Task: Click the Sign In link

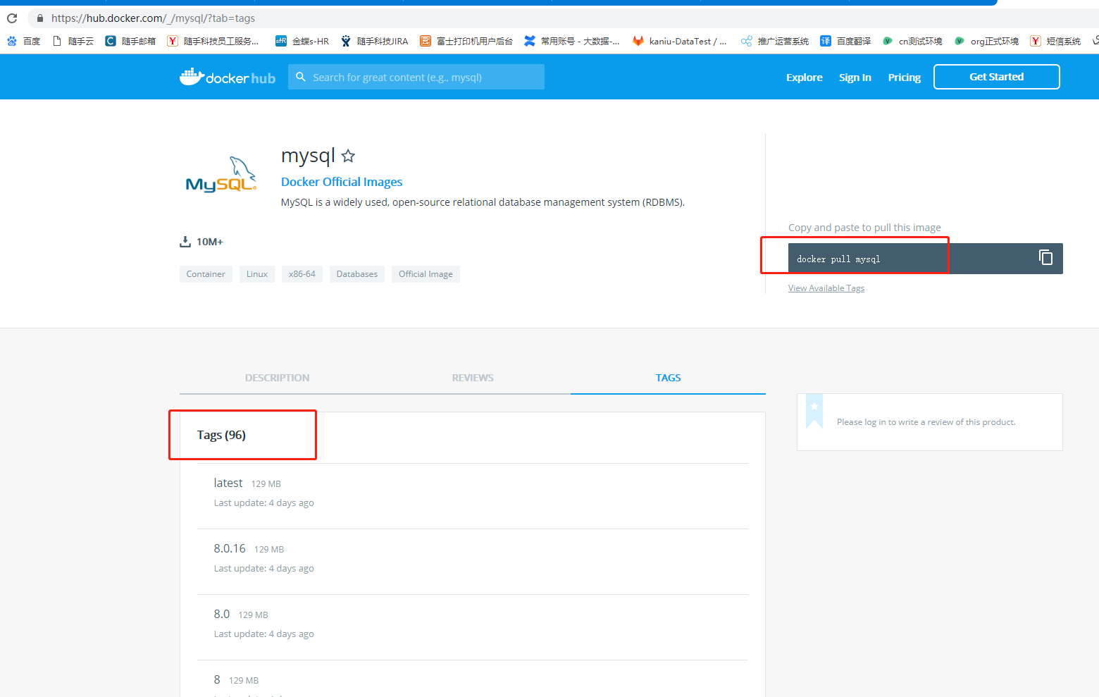Action: pos(855,78)
